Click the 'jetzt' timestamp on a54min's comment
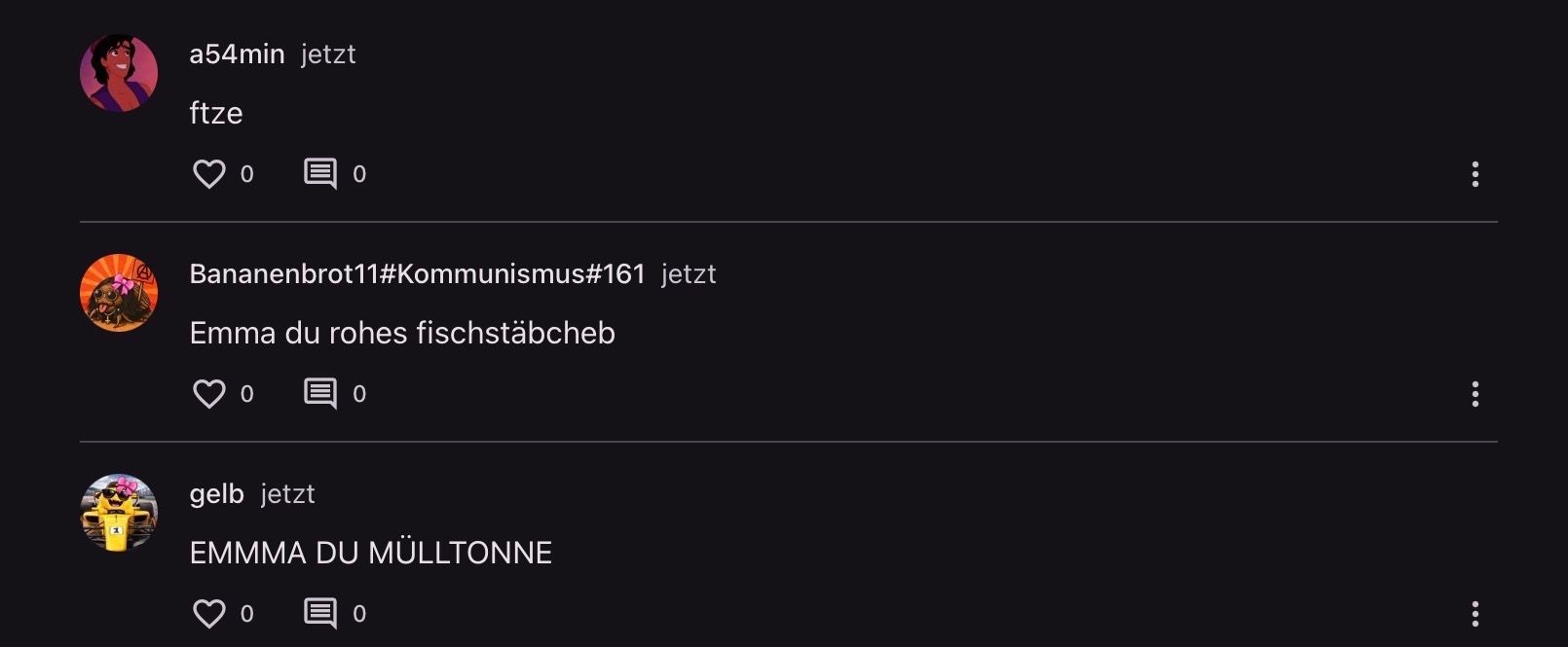 328,54
